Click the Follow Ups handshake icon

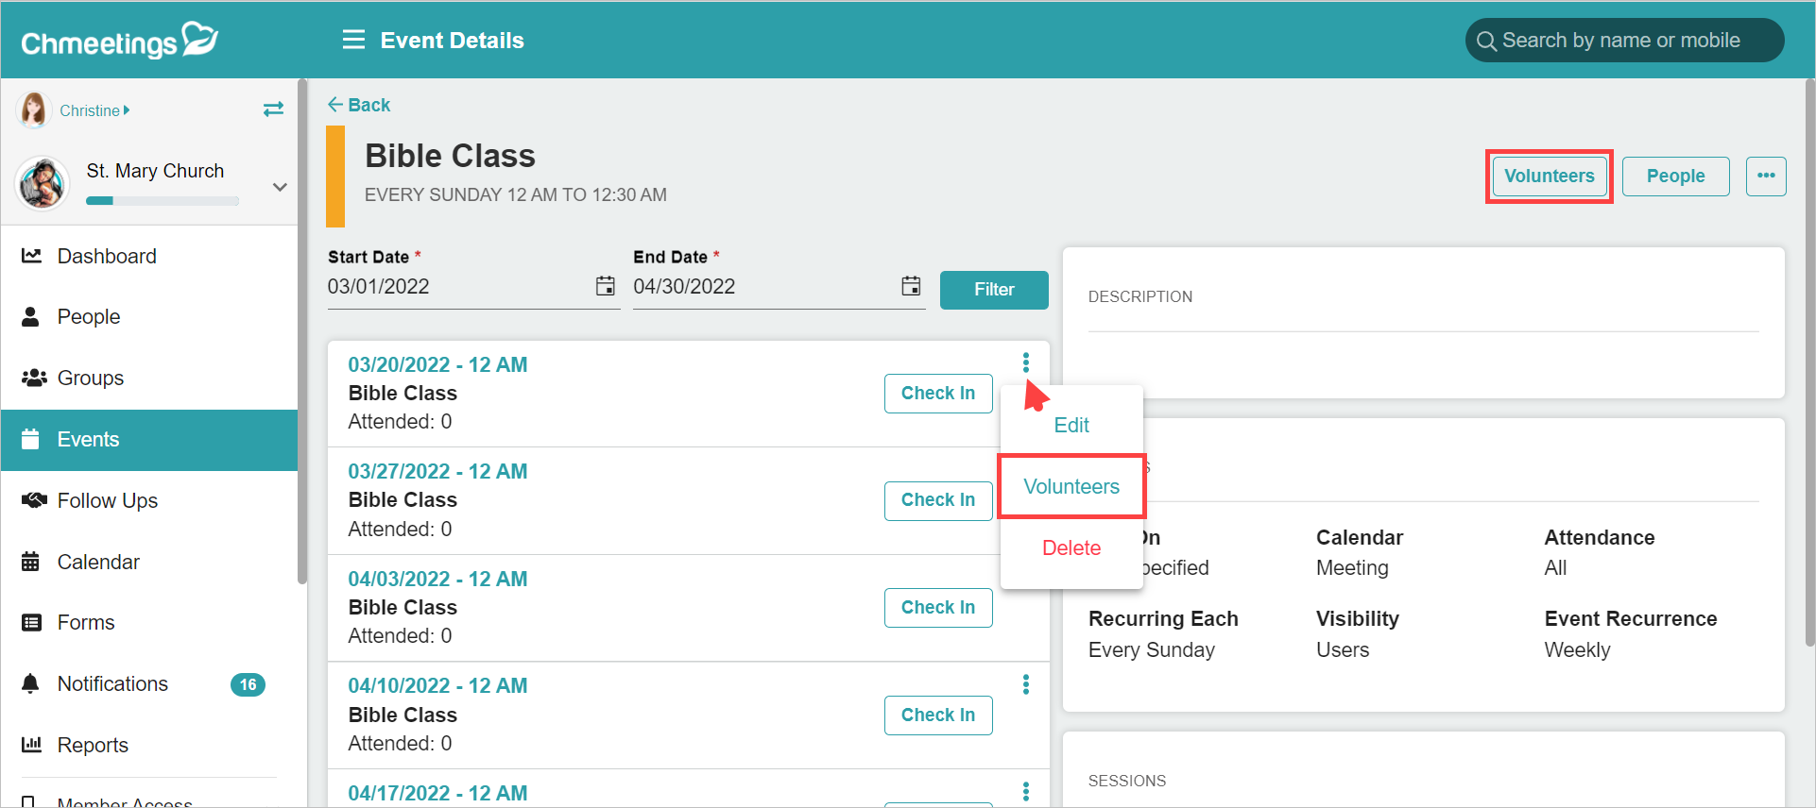(34, 500)
